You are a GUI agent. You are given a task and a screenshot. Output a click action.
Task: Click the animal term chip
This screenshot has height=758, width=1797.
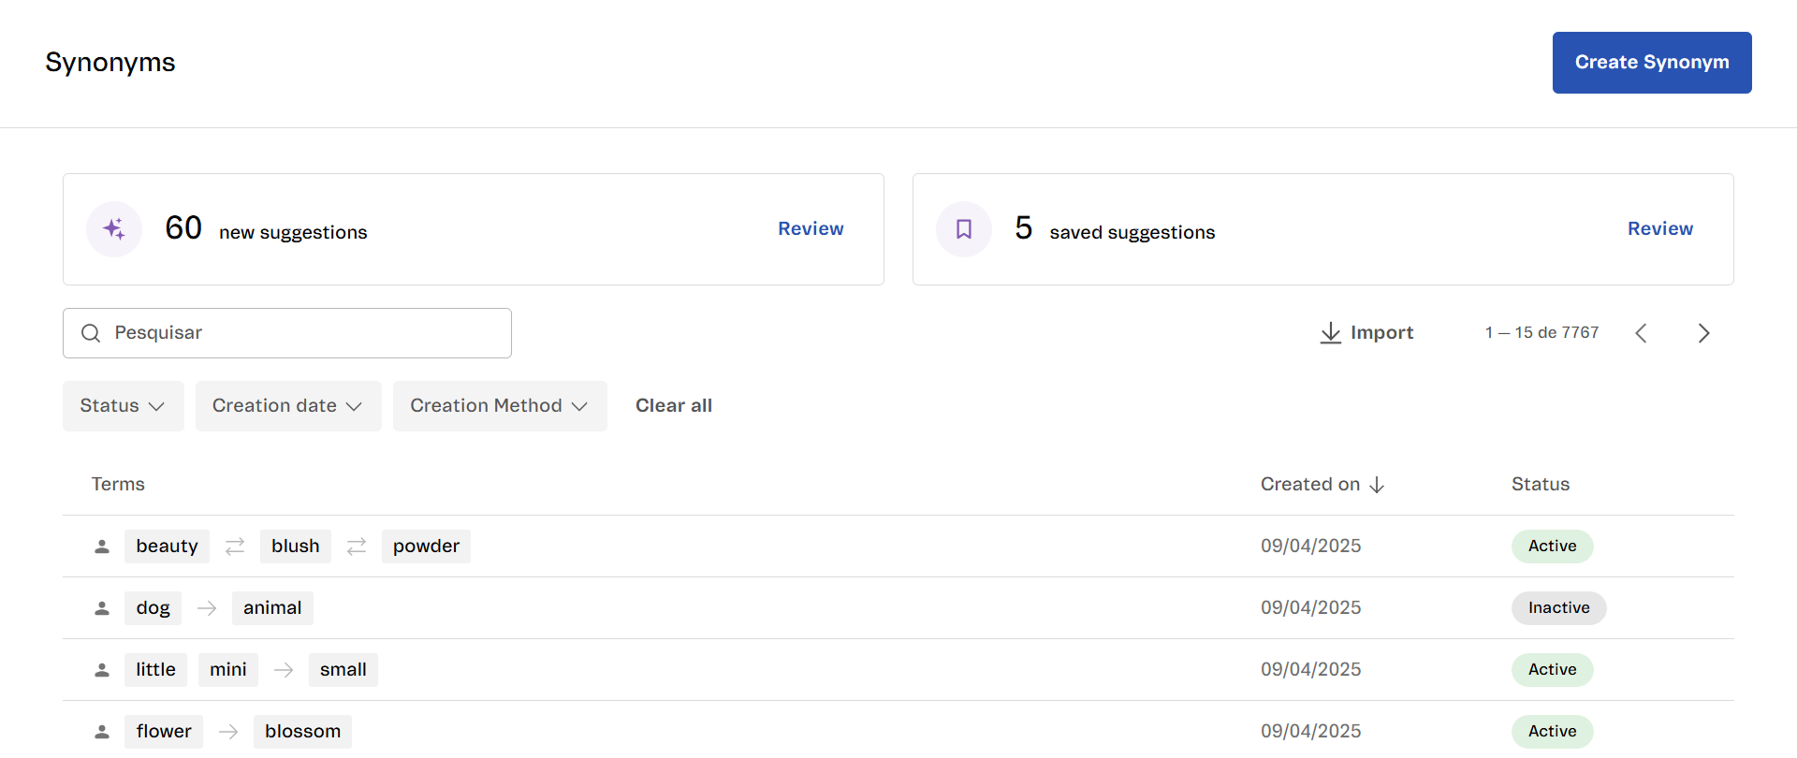tap(272, 608)
